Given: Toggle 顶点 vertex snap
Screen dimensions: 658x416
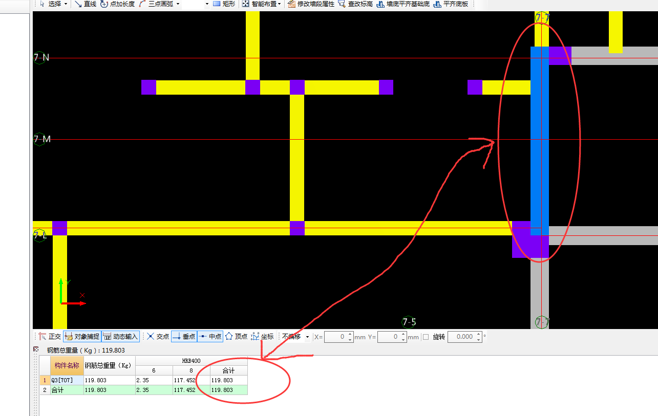Looking at the screenshot, I should (236, 337).
